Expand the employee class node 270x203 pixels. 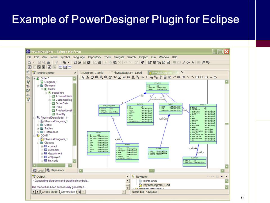click(x=42, y=157)
